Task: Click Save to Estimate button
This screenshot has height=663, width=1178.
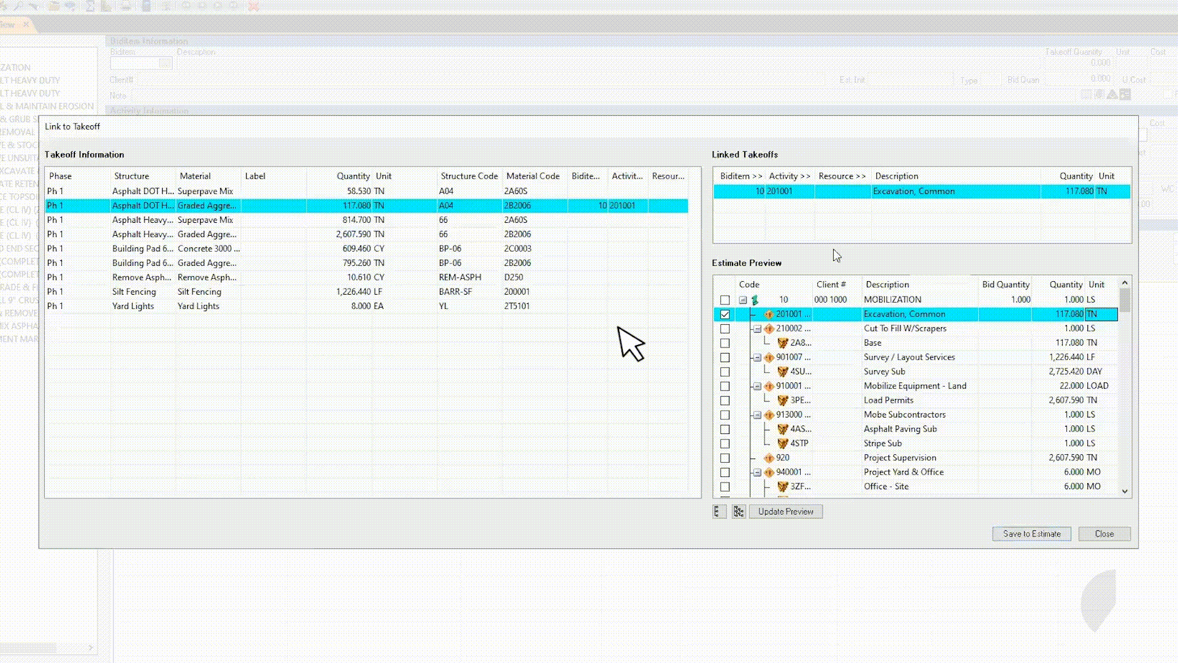Action: 1033,533
